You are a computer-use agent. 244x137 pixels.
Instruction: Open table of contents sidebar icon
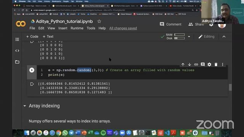pyautogui.click(x=17, y=40)
